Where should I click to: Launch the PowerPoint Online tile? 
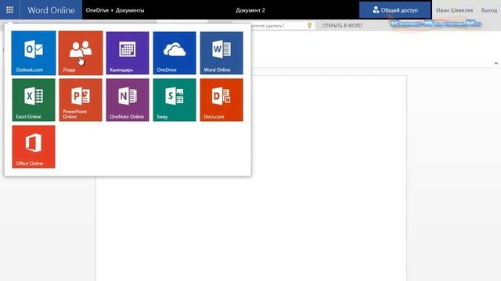81,100
